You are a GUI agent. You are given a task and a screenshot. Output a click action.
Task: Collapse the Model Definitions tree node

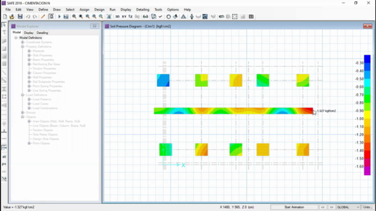point(16,38)
